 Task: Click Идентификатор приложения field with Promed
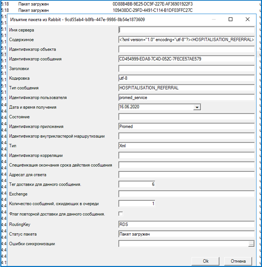186,127
